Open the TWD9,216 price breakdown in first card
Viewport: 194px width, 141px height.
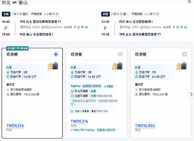15,126
